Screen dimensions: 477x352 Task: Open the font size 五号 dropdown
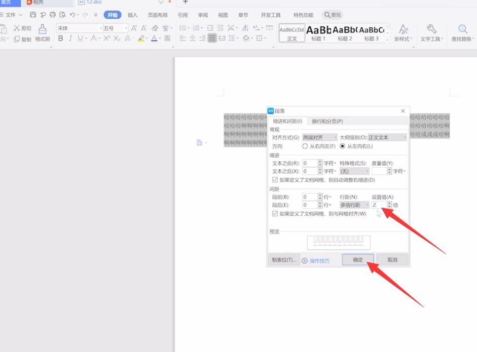click(x=126, y=28)
